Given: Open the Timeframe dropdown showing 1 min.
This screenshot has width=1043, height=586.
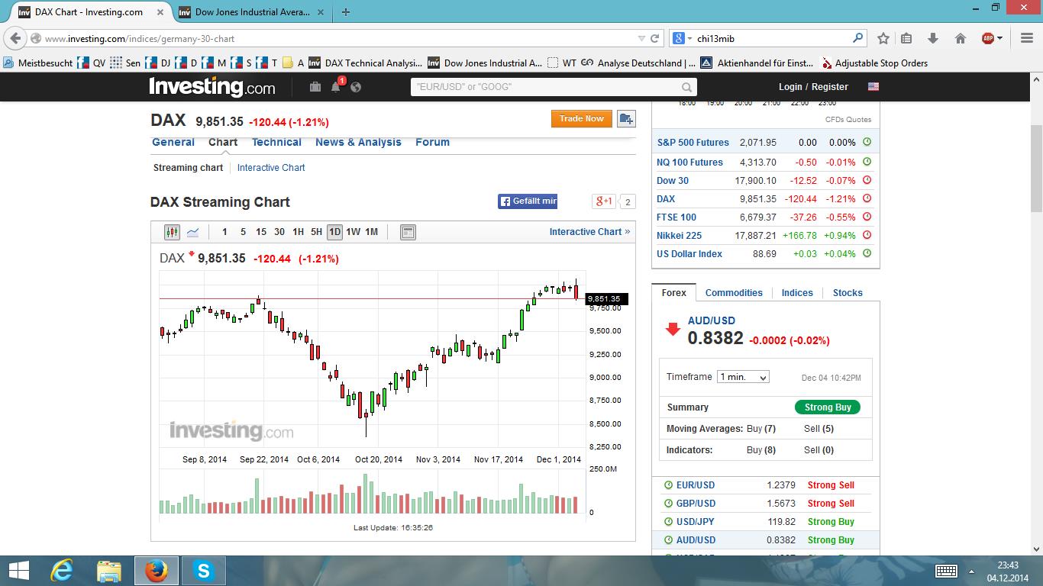Looking at the screenshot, I should point(742,376).
